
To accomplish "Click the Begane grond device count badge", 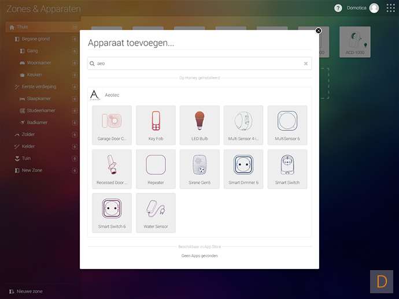I will 75,39.
